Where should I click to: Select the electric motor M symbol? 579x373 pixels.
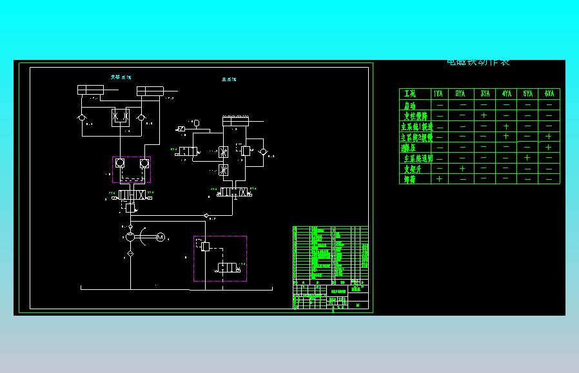[161, 237]
